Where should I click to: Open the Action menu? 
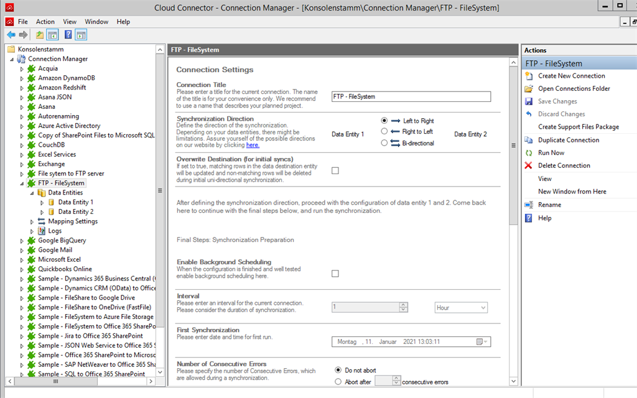pyautogui.click(x=45, y=22)
